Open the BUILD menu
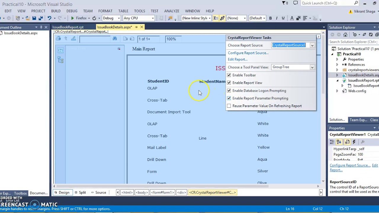The height and width of the screenshot is (213, 379). tap(56, 11)
